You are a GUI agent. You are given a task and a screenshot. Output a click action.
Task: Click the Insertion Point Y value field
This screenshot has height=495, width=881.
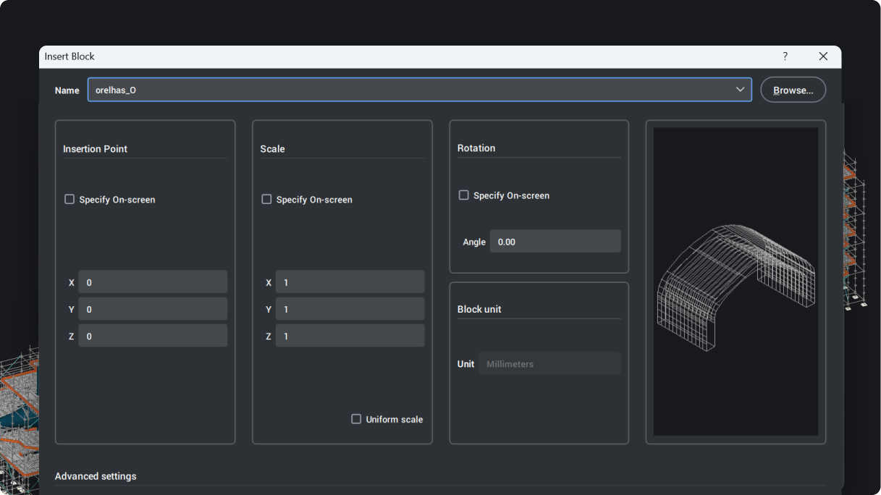tap(153, 308)
